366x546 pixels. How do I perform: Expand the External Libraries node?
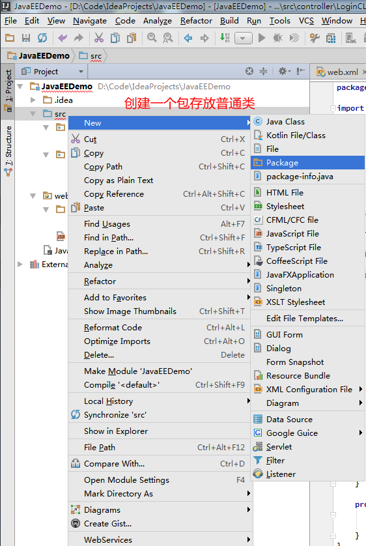pyautogui.click(x=20, y=265)
